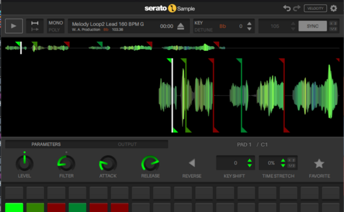Click the bright green cue flag at the white playhead
The height and width of the screenshot is (212, 344).
[x=169, y=60]
